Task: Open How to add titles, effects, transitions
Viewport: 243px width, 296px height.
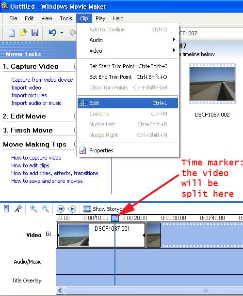Action: click(x=55, y=173)
